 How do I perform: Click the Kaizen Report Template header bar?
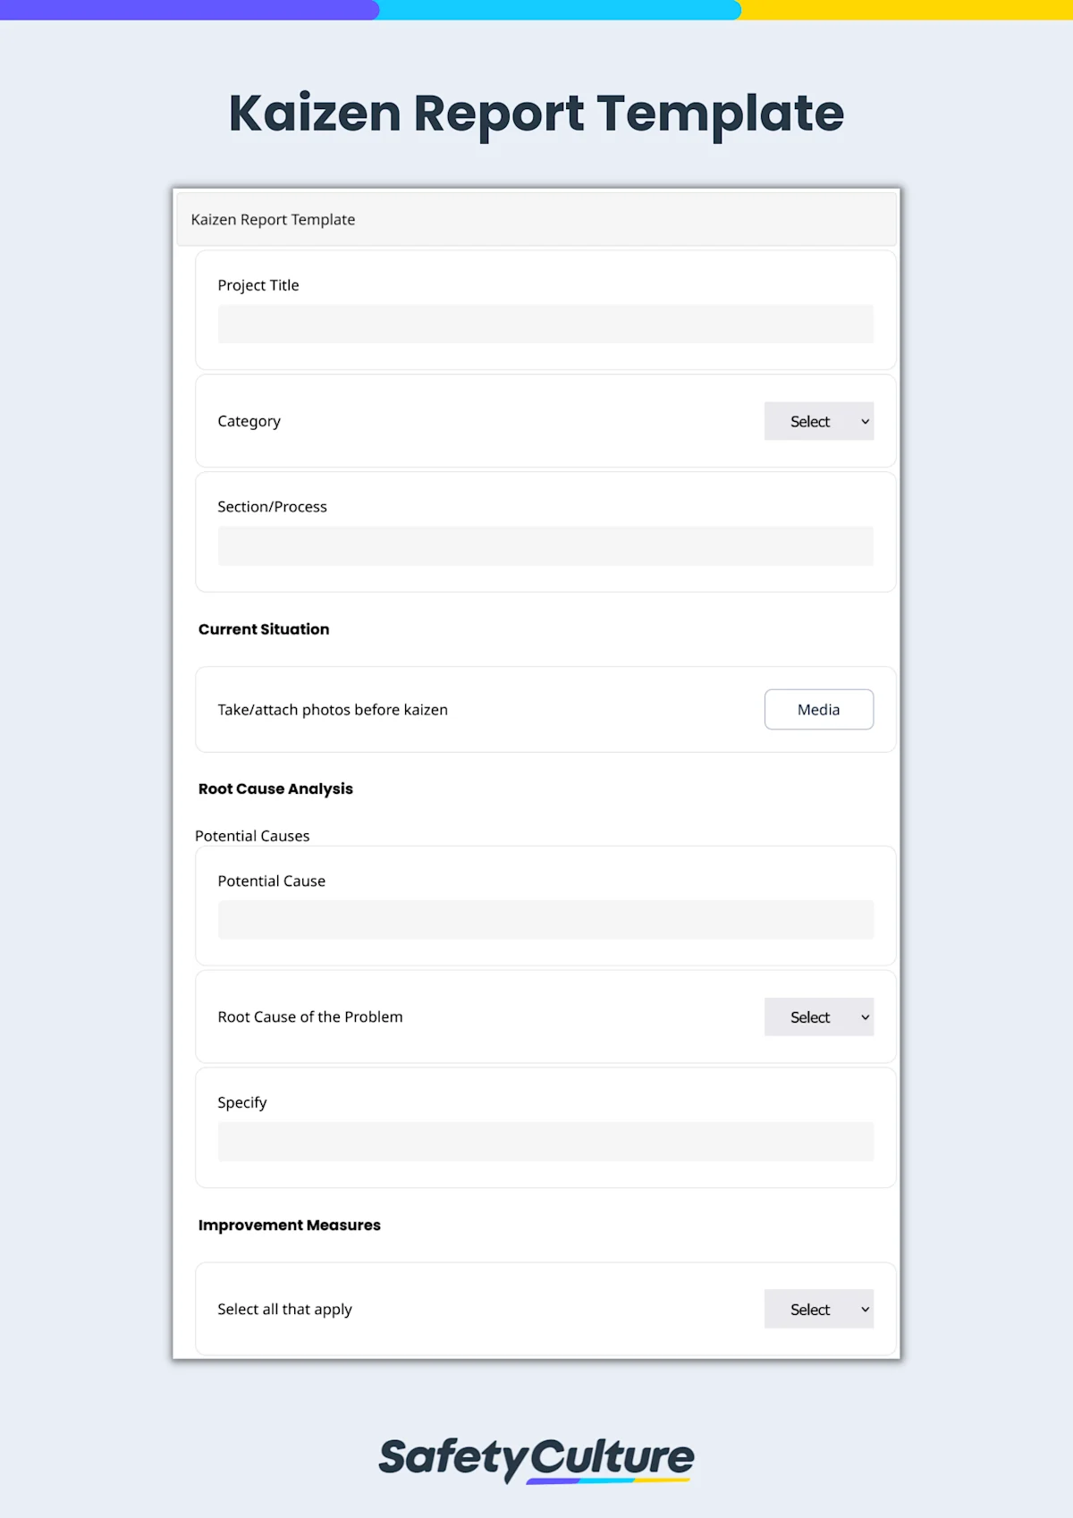coord(536,219)
